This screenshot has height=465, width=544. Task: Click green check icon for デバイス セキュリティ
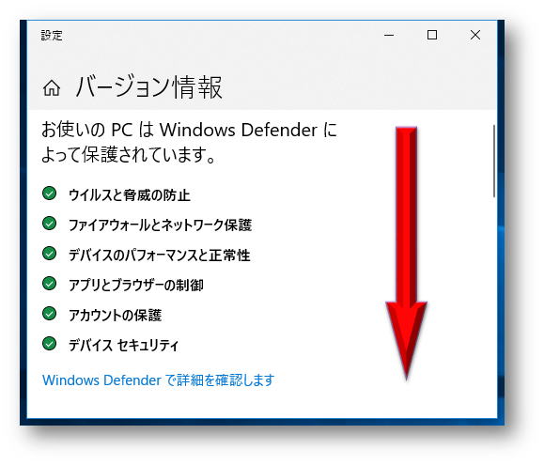[49, 344]
